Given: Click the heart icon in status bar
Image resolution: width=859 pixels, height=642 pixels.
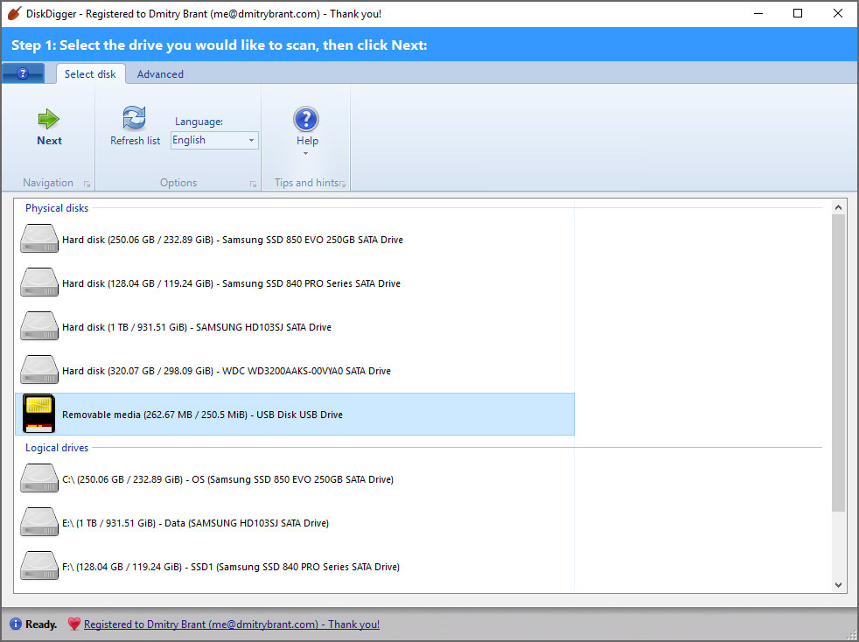Looking at the screenshot, I should coord(74,624).
